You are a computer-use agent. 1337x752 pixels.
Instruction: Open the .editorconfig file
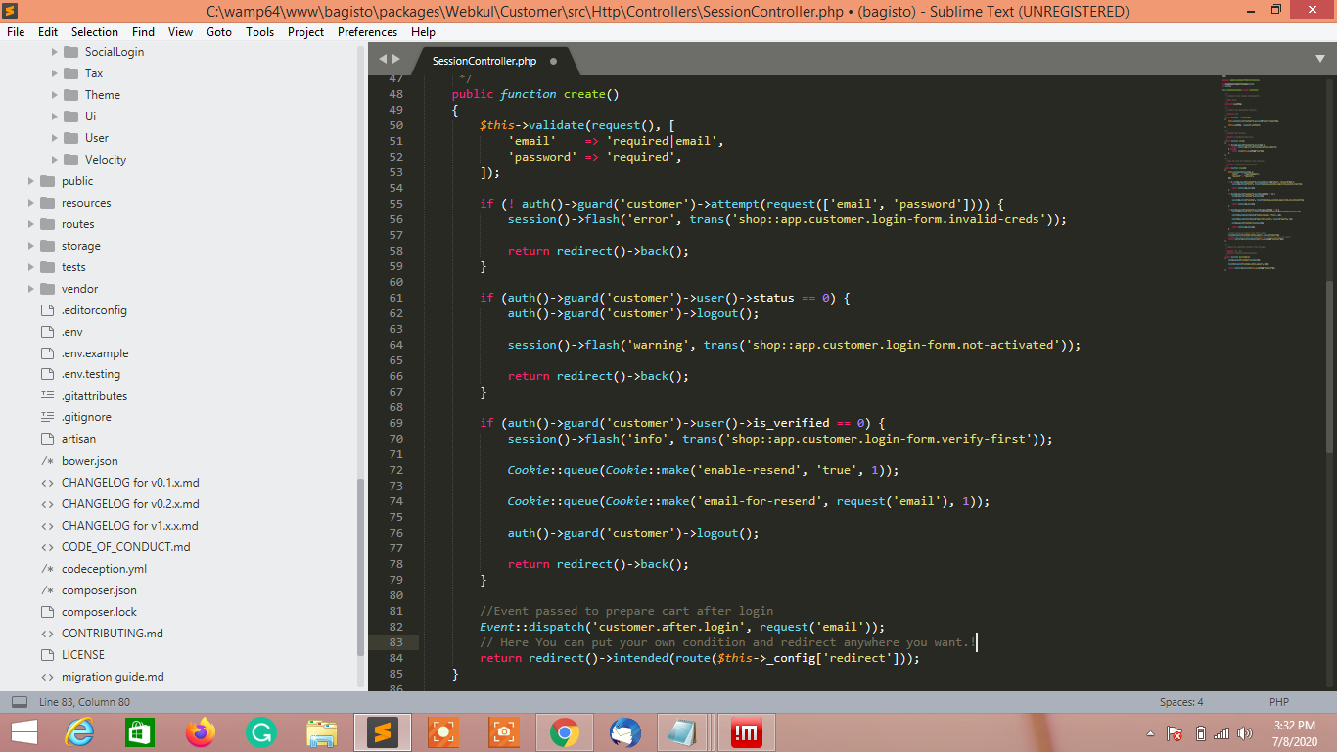click(94, 310)
